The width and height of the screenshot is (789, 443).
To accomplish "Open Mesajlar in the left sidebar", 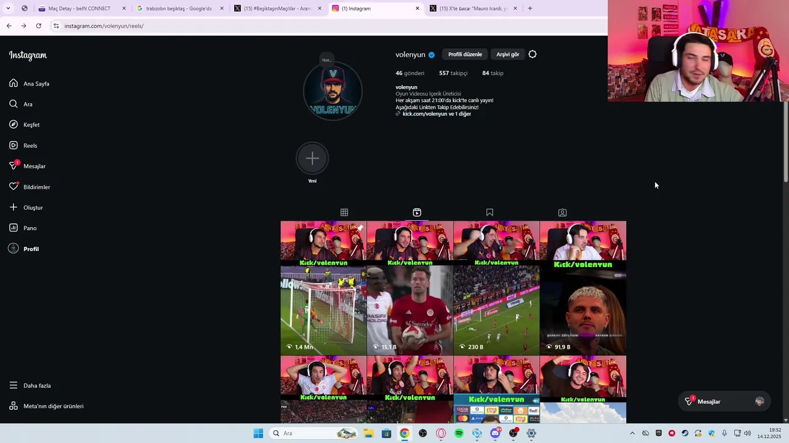I will (28, 166).
